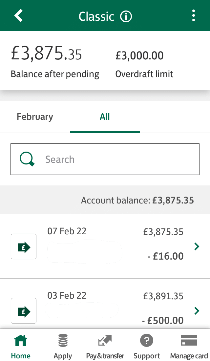This screenshot has height=361, width=210.
Task: Switch to the February tab
Action: (x=35, y=117)
